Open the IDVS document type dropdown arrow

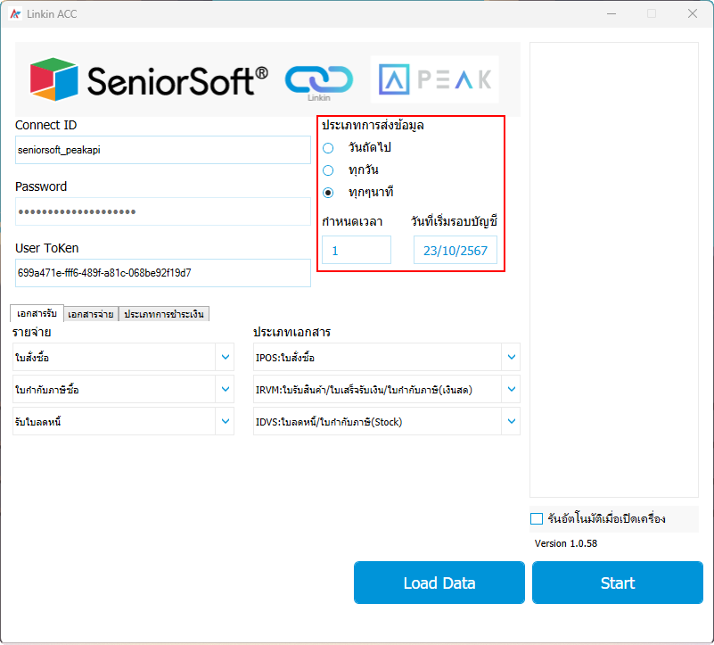tap(512, 421)
